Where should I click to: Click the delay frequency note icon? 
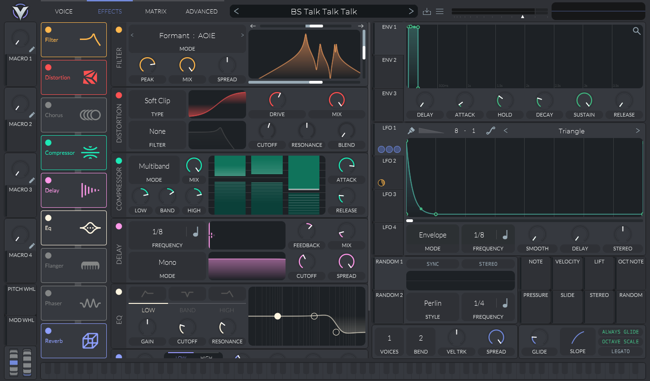[195, 231]
